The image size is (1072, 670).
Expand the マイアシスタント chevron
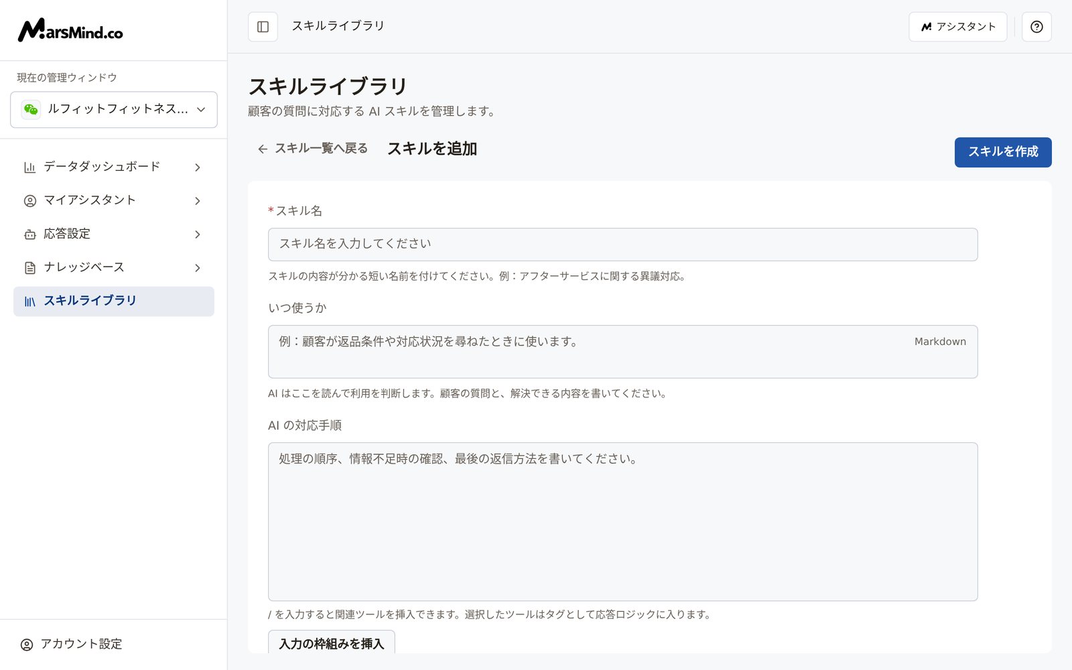pyautogui.click(x=198, y=200)
